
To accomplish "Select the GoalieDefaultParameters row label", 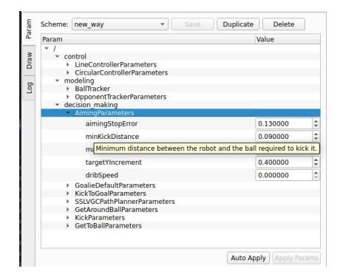I will pos(115,185).
